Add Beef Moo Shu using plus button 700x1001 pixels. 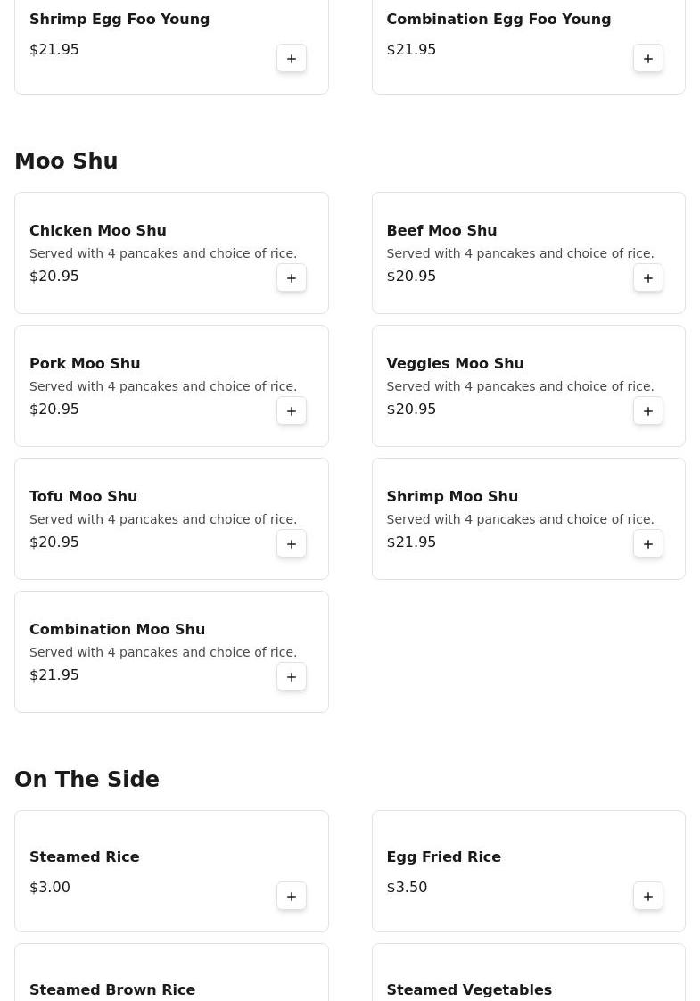[x=648, y=278]
